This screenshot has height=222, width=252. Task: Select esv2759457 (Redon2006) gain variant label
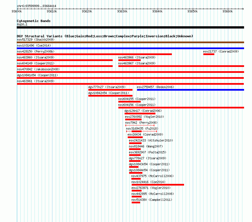tap(155, 87)
